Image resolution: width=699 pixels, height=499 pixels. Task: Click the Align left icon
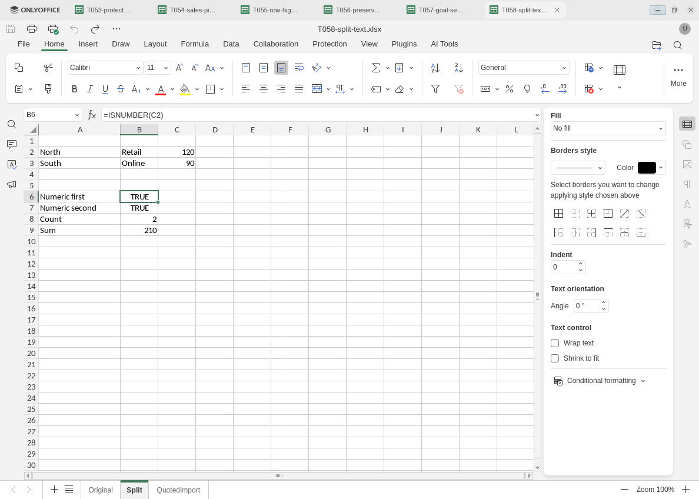tap(245, 89)
